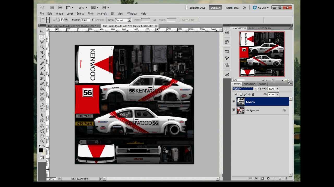Choose the Add to selection mode
334x187 pixels.
(x=58, y=20)
